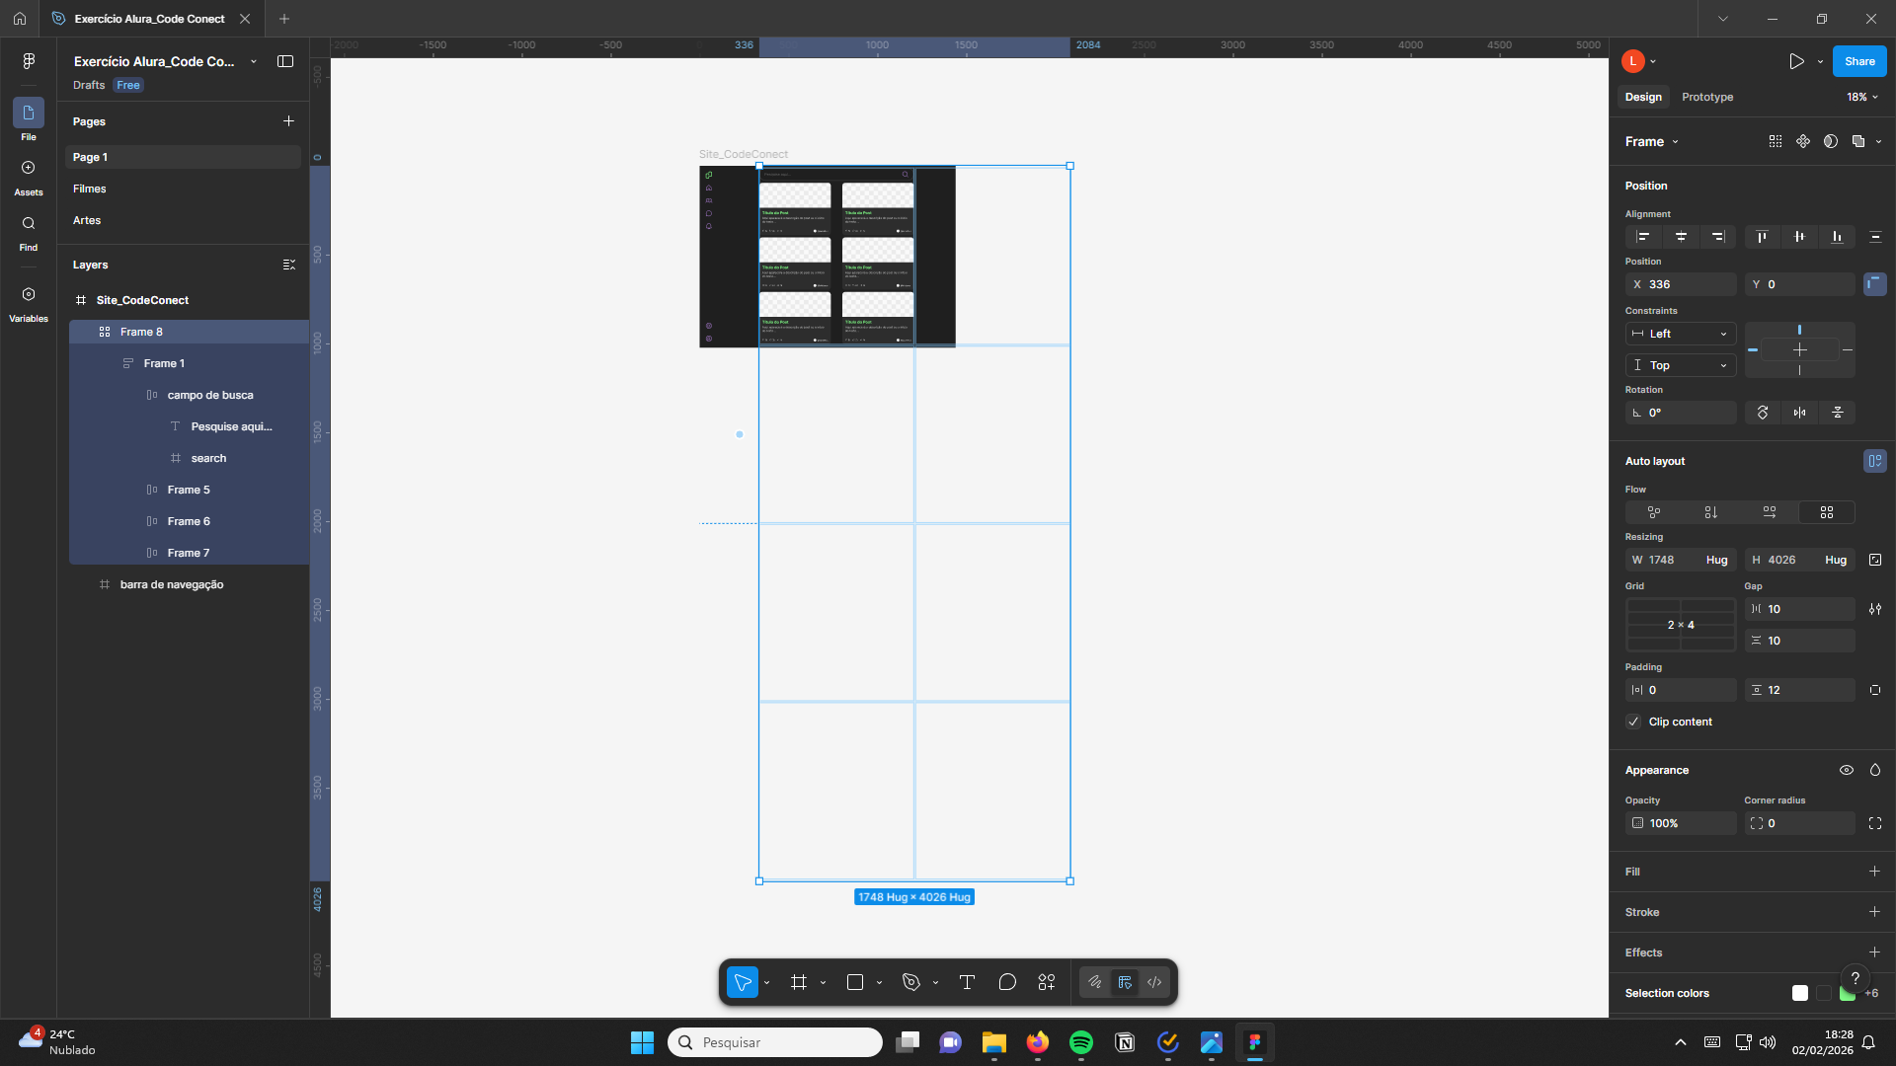Open Variables in left sidebar
This screenshot has height=1066, width=1896.
[x=28, y=302]
